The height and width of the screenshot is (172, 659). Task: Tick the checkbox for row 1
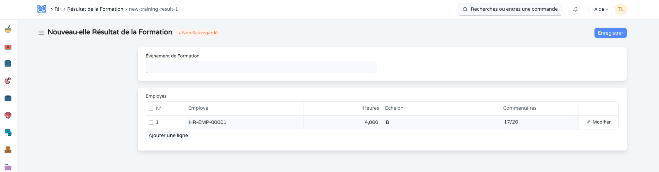tap(151, 123)
